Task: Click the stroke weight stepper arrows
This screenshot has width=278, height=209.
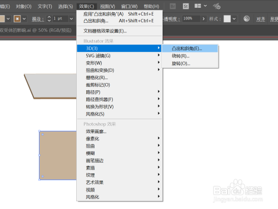Action: pyautogui.click(x=49, y=19)
